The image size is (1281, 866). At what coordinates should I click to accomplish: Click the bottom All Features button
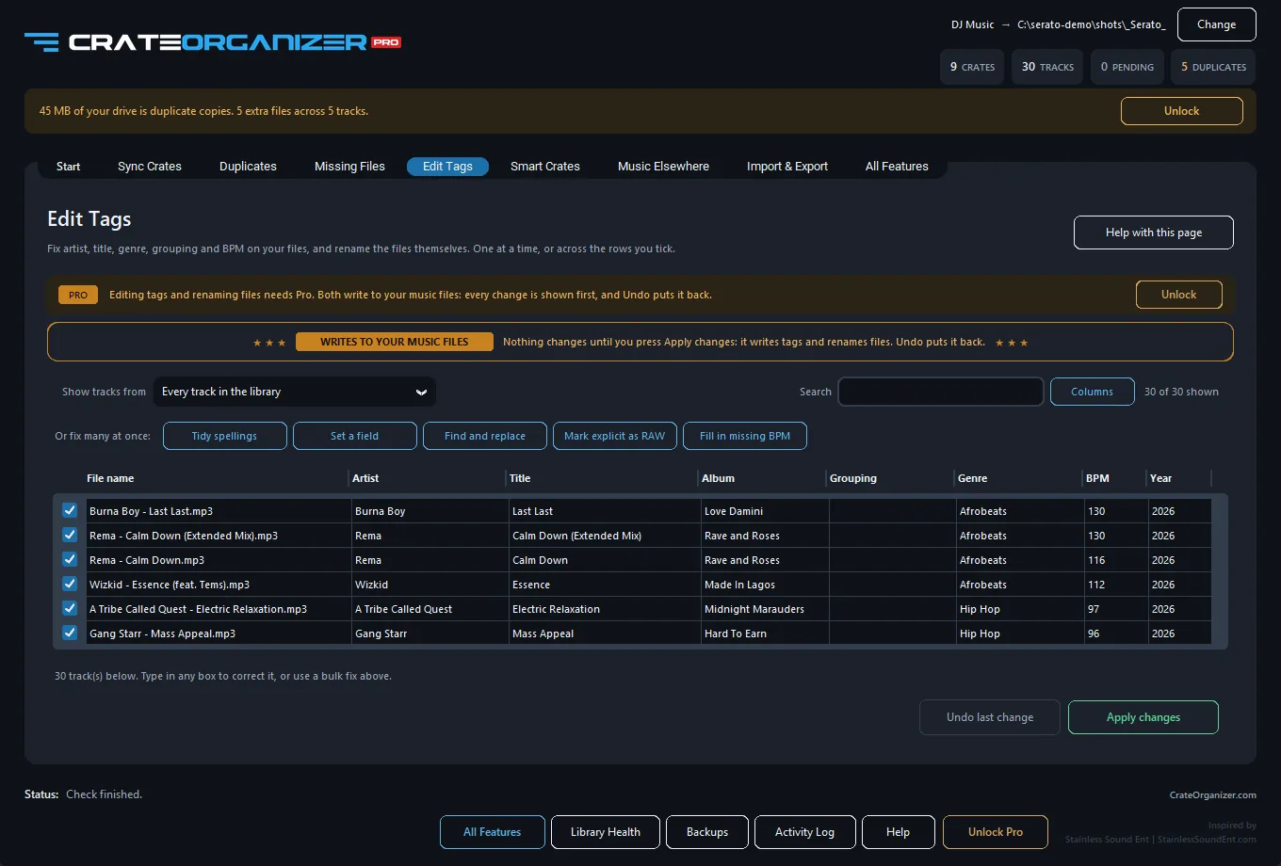coord(492,832)
